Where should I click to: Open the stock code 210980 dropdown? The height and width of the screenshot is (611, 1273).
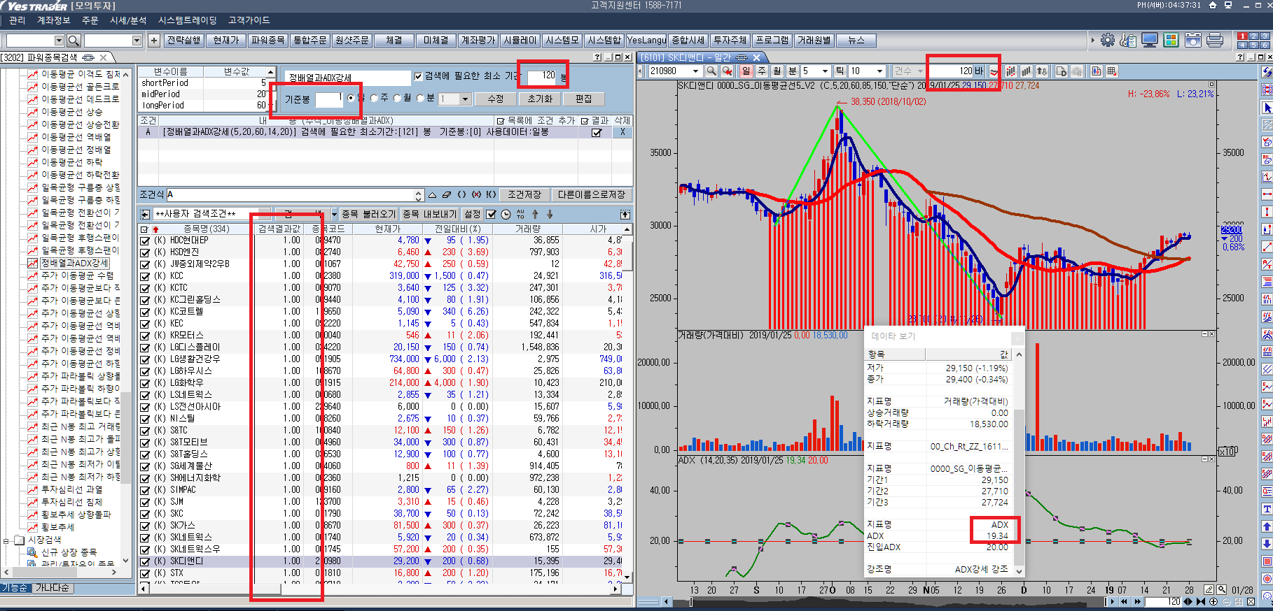[695, 71]
